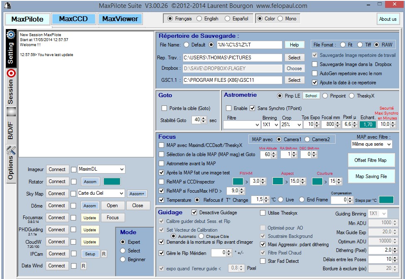Click the Echant. 1,70 teal field
The width and height of the screenshot is (405, 279).
coord(368,125)
